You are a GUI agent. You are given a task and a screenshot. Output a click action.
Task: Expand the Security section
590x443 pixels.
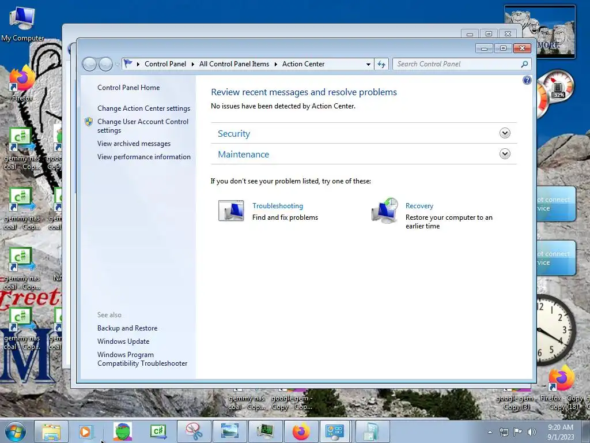pos(505,133)
